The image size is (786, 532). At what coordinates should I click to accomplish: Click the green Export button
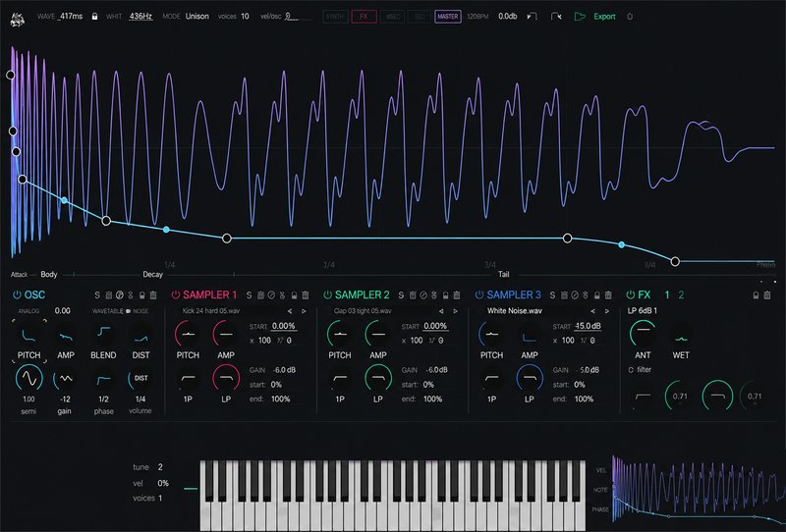(x=604, y=16)
